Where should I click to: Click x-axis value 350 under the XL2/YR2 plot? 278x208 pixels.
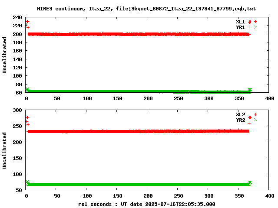239,196
